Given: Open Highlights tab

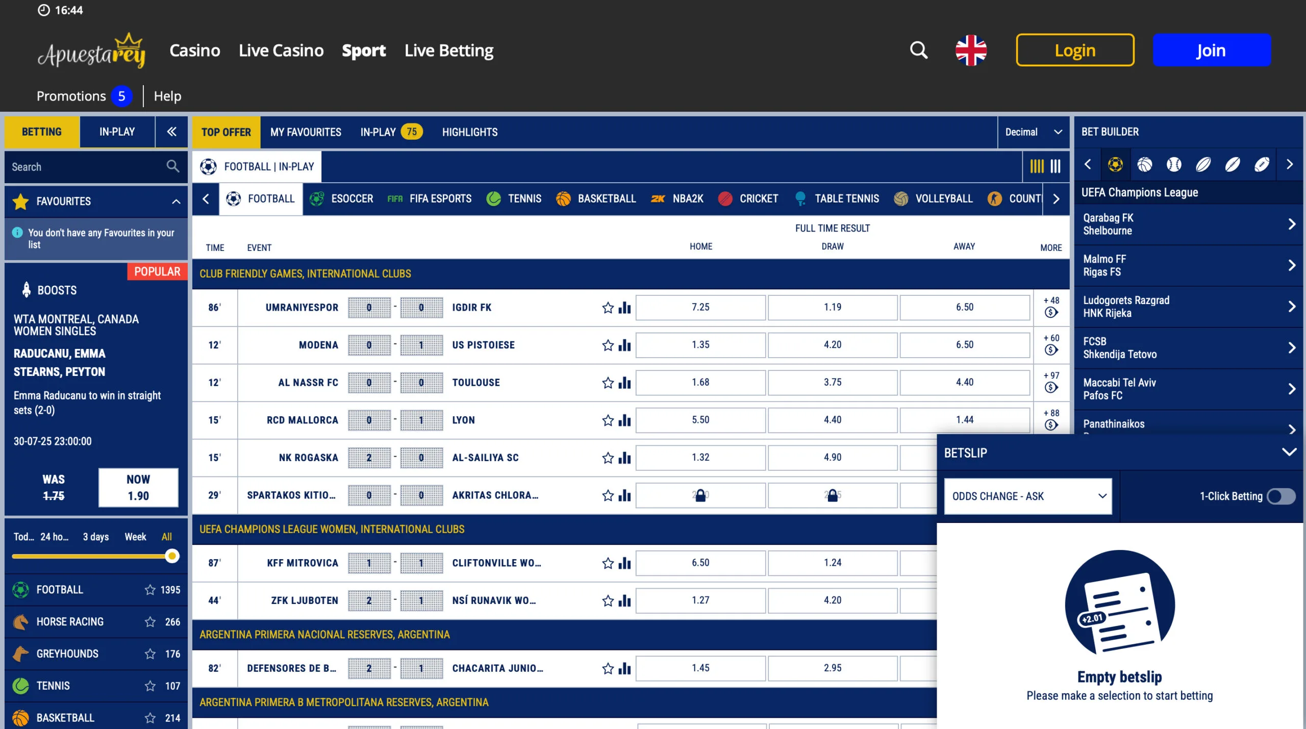Looking at the screenshot, I should coord(470,132).
